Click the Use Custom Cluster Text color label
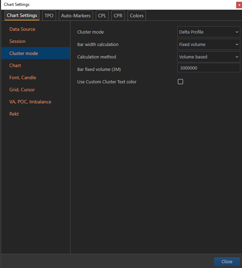Viewport: 242px width, 268px height. [107, 82]
